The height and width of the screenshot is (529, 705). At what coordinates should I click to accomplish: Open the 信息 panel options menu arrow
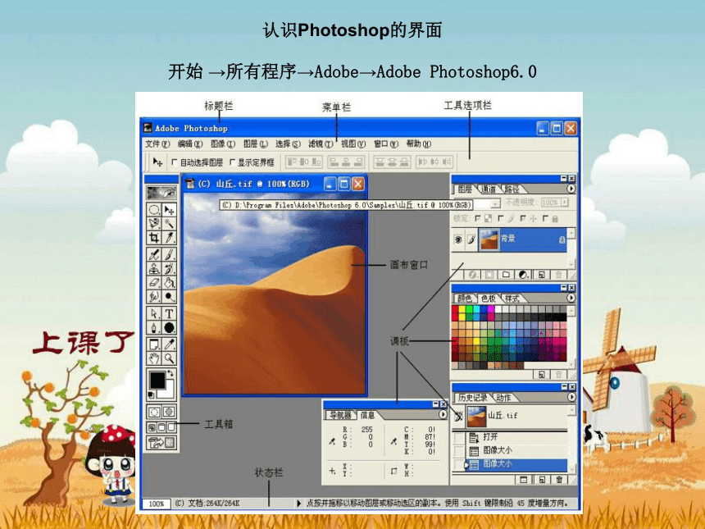pos(443,414)
